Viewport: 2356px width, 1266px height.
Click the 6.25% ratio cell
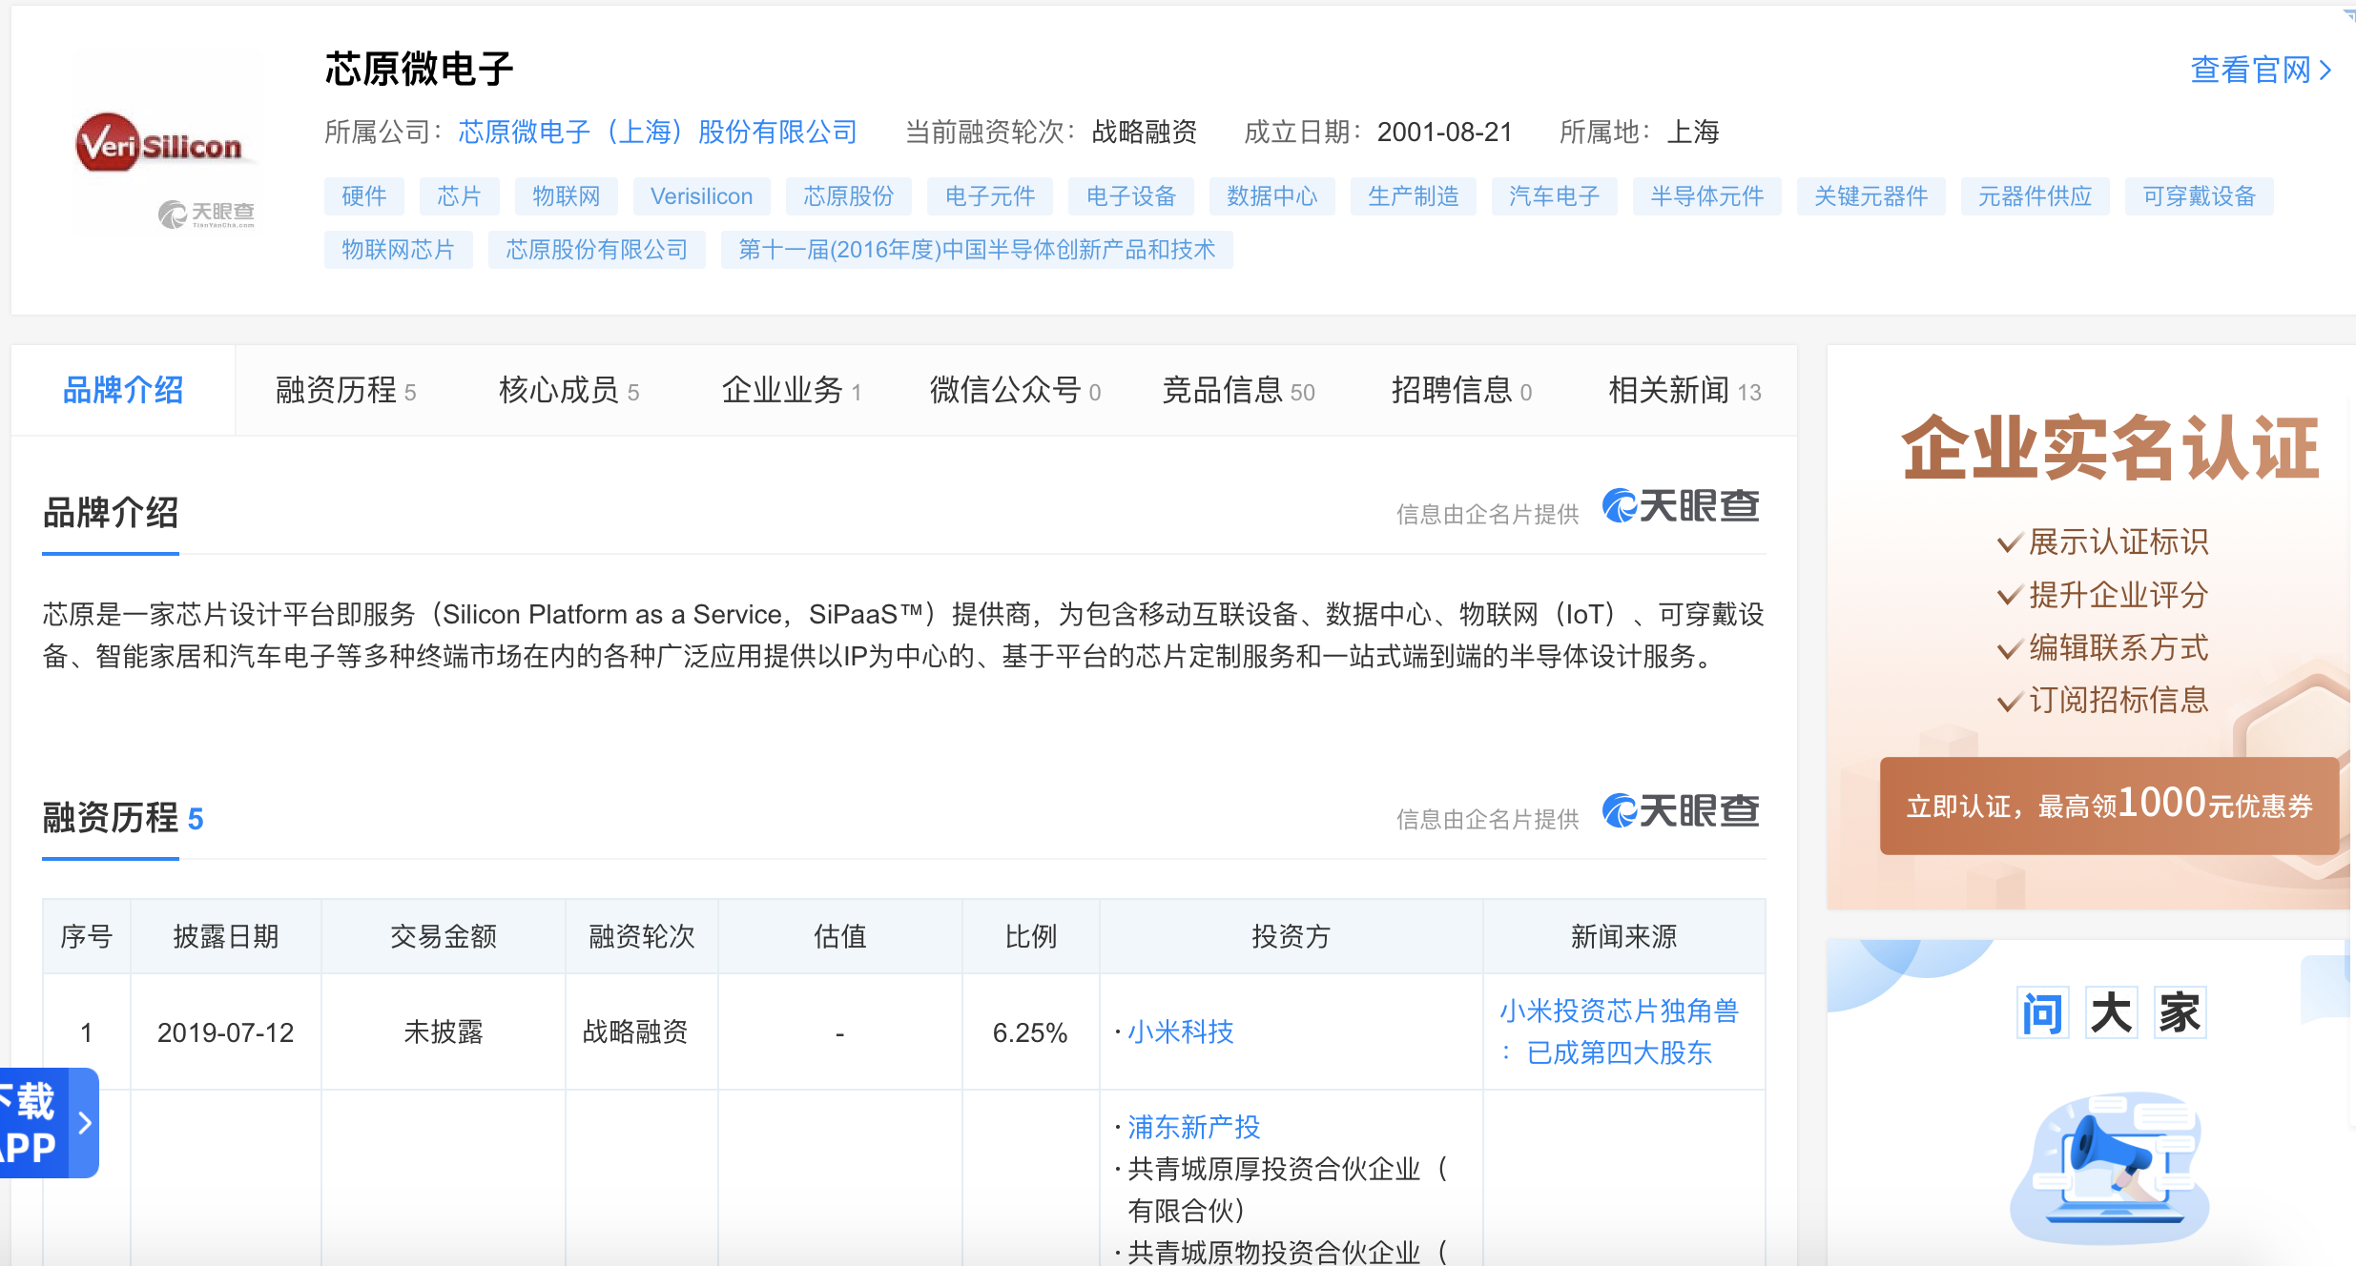(x=1030, y=1032)
